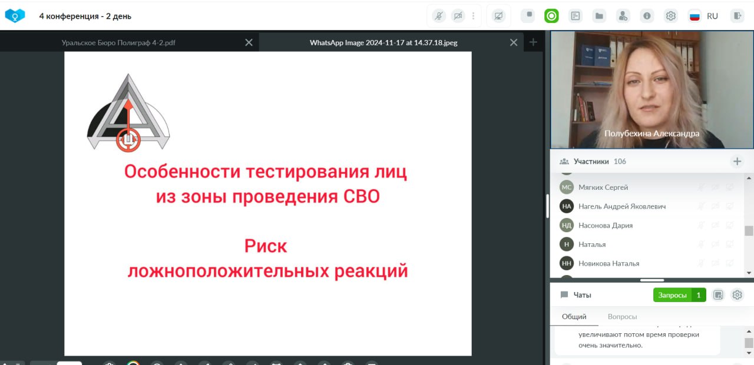Image resolution: width=754 pixels, height=365 pixels.
Task: Toggle screen sharing in top toolbar
Action: pos(499,16)
